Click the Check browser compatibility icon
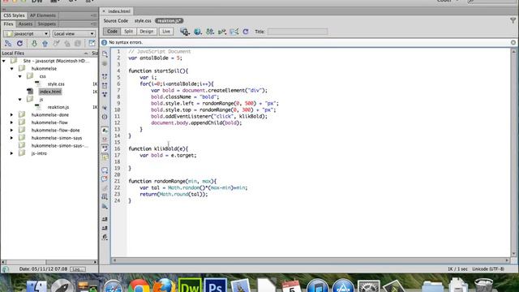The image size is (519, 292). 234,32
